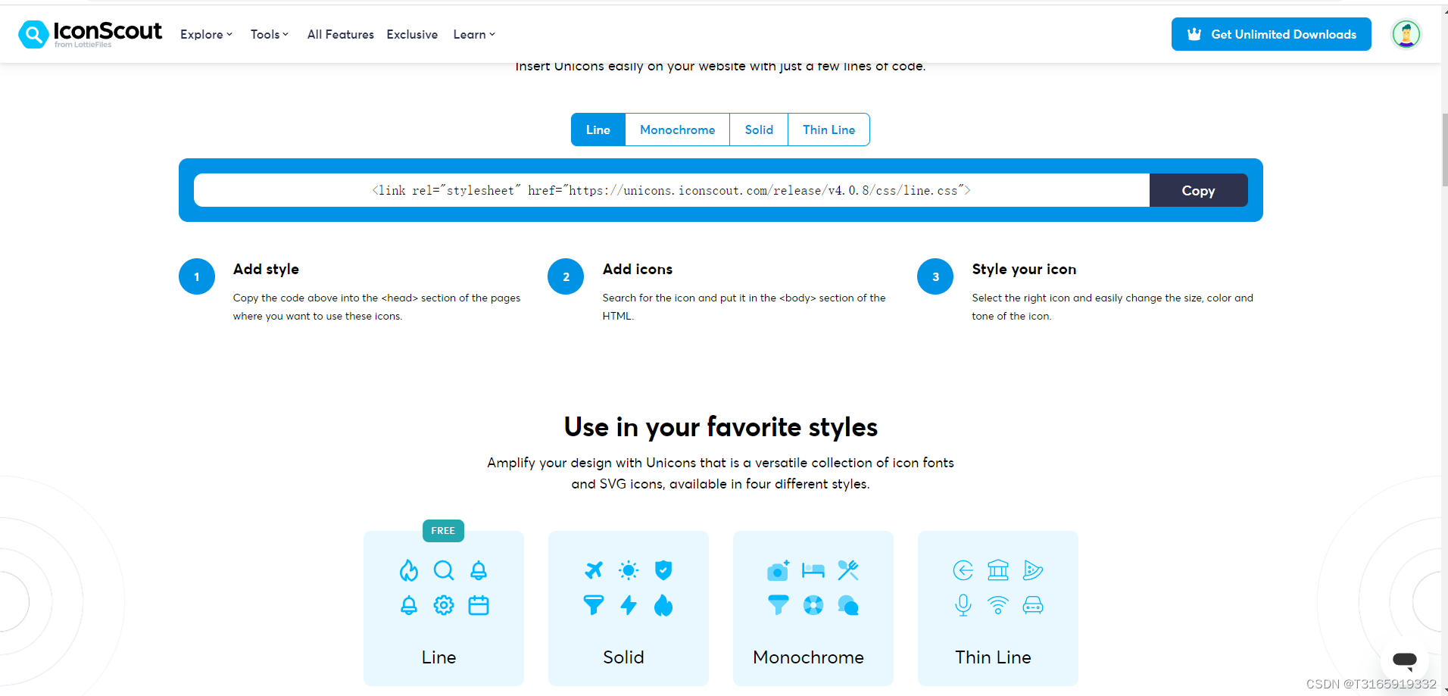Screen dimensions: 1448x696
Task: Click the shield check icon in Solid card
Action: [663, 570]
